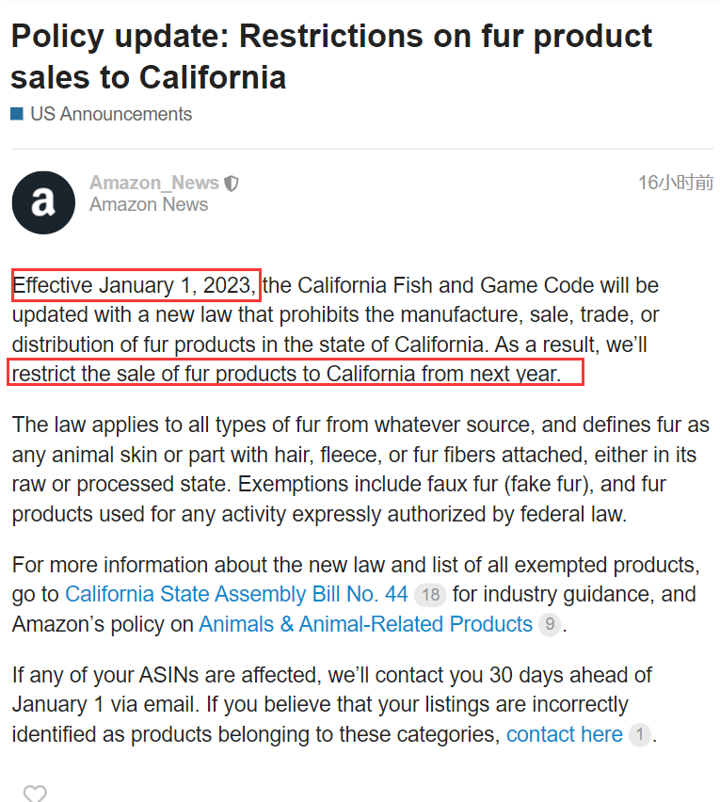Click the blue US Announcements category square
The image size is (720, 802).
17,114
